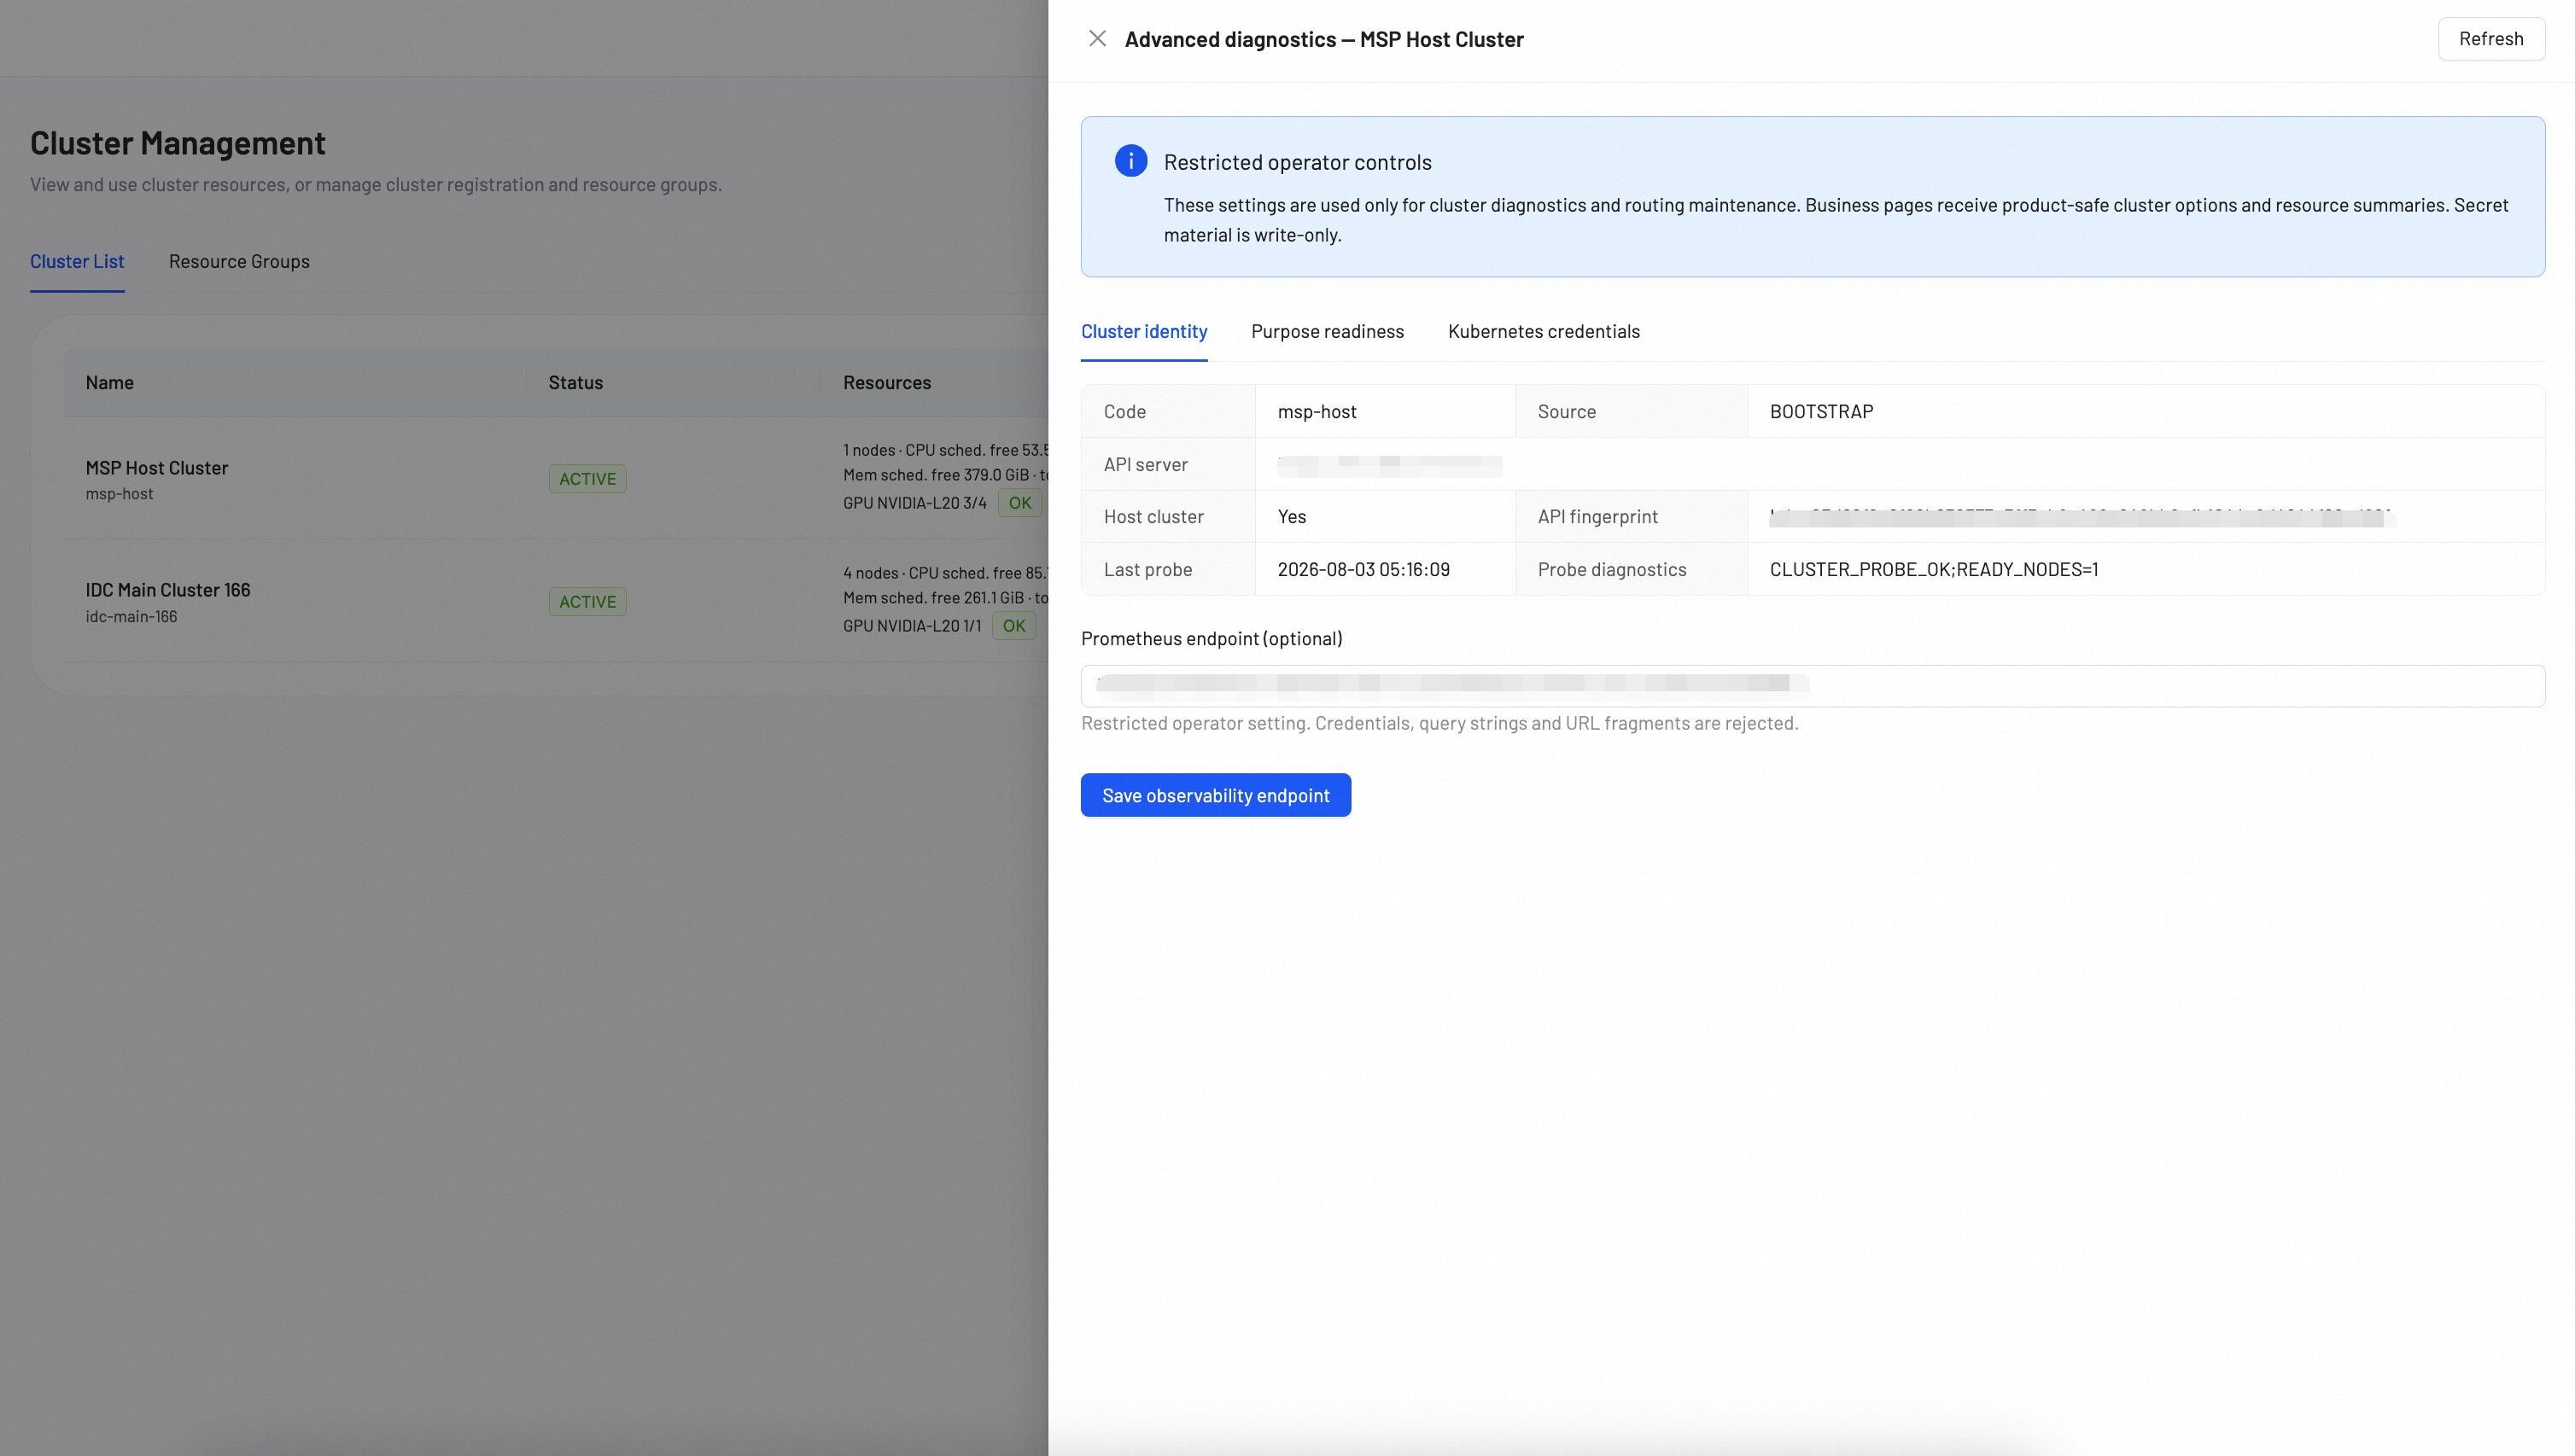Save observability endpoint
The height and width of the screenshot is (1456, 2575).
pos(1216,795)
